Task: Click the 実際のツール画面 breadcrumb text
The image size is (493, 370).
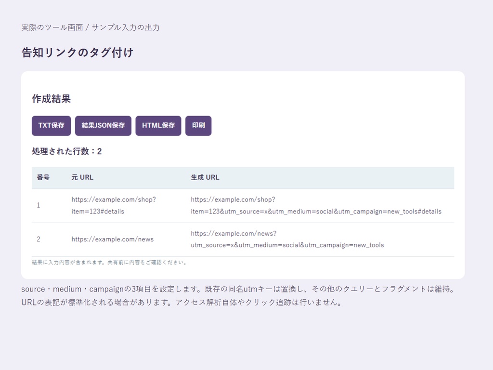Action: (x=52, y=27)
